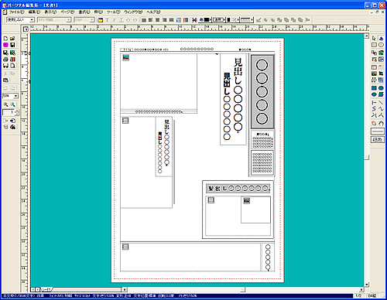This screenshot has height=300, width=387.
Task: Click the text placeholder icon in bottom frame
Action: coord(125,247)
